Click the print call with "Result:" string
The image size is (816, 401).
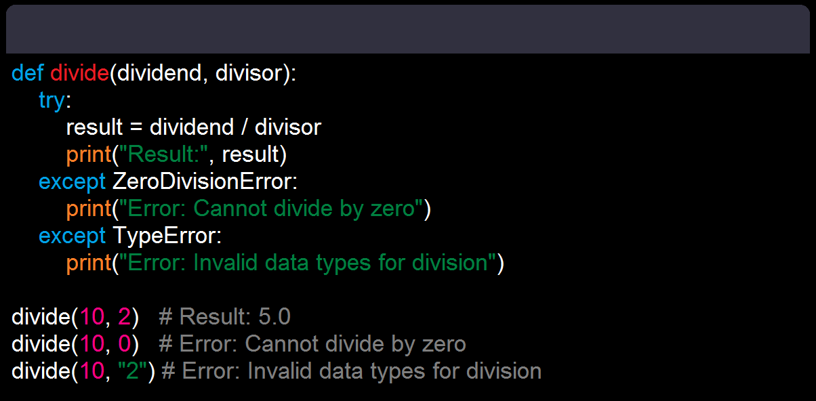(x=177, y=154)
